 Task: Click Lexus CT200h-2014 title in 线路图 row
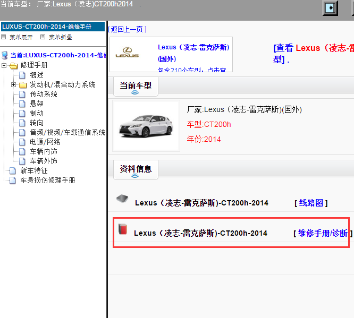pos(201,203)
